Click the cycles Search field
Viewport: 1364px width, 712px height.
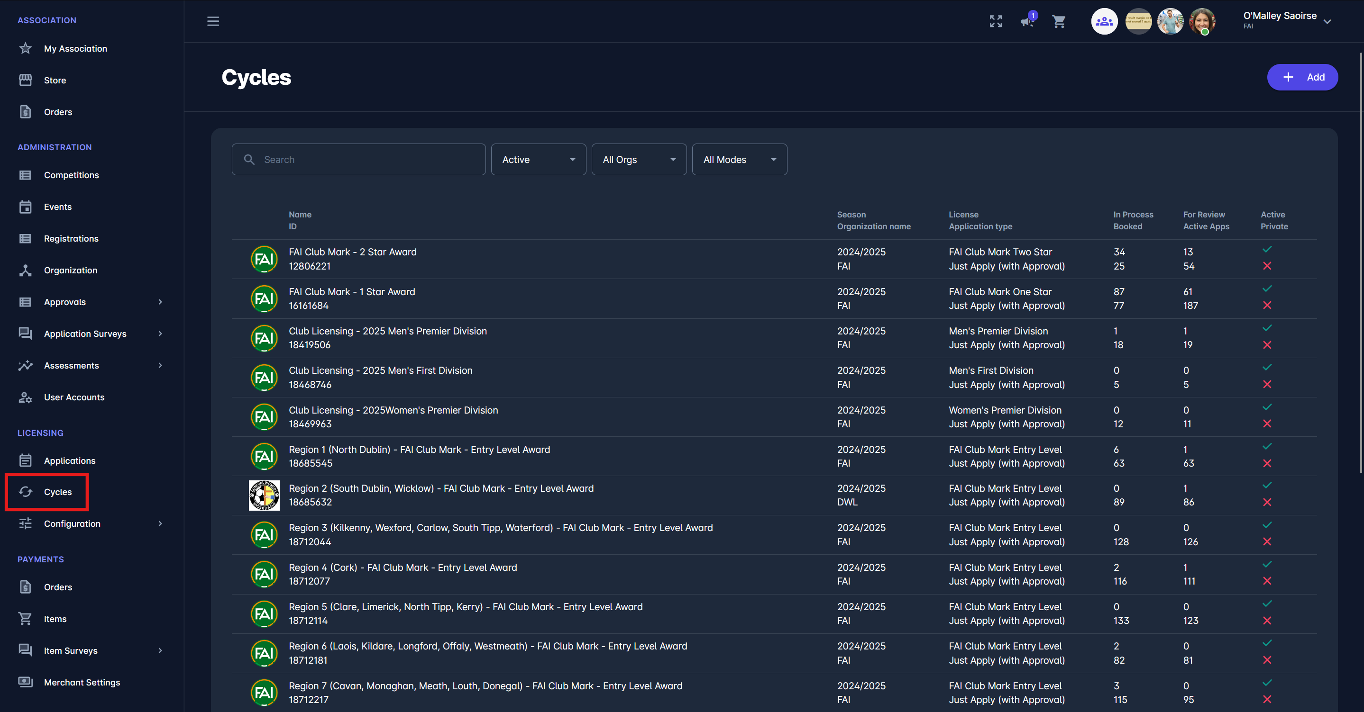pos(358,159)
